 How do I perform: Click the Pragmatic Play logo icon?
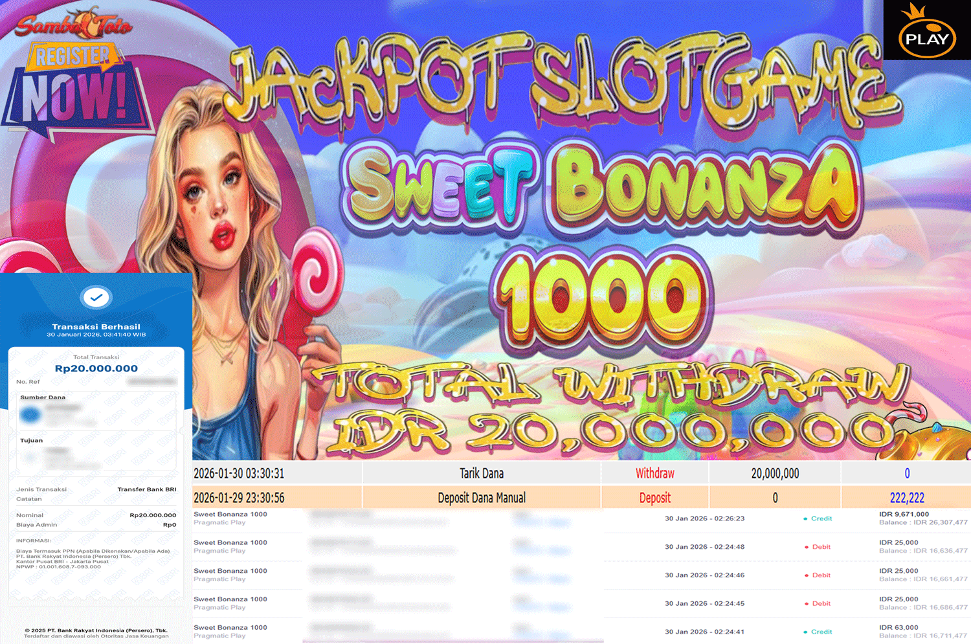click(927, 30)
